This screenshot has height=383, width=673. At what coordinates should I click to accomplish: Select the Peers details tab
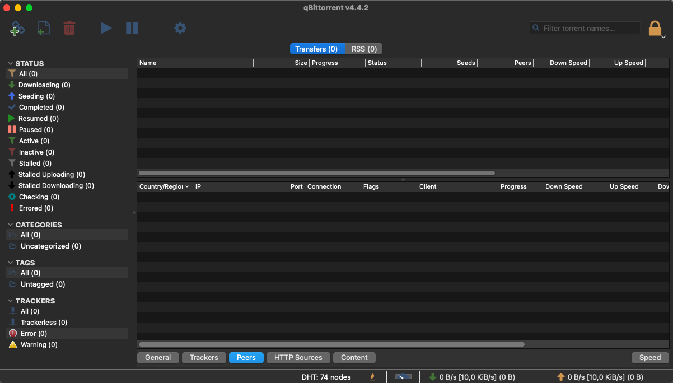click(246, 357)
